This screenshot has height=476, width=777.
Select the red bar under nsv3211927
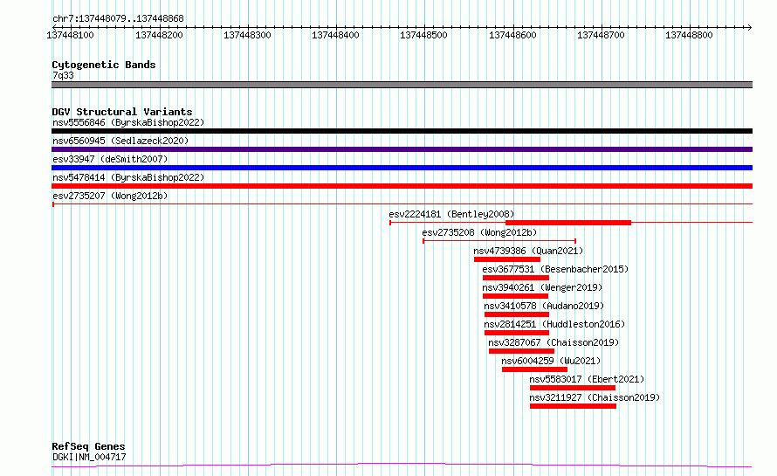pos(573,406)
